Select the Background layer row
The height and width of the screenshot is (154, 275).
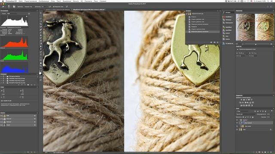pyautogui.click(x=254, y=130)
